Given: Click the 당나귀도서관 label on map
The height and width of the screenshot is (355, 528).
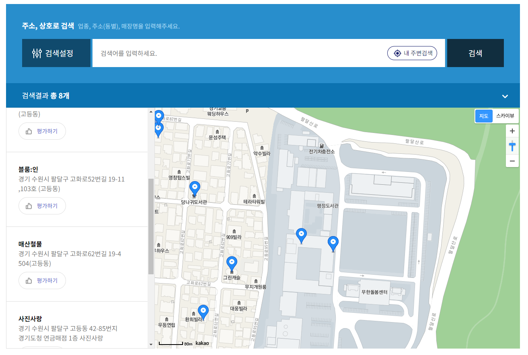Looking at the screenshot, I should [194, 202].
